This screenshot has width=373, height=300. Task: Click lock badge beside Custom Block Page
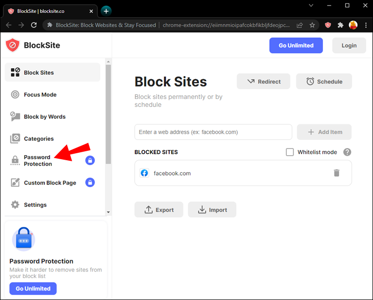tap(90, 183)
